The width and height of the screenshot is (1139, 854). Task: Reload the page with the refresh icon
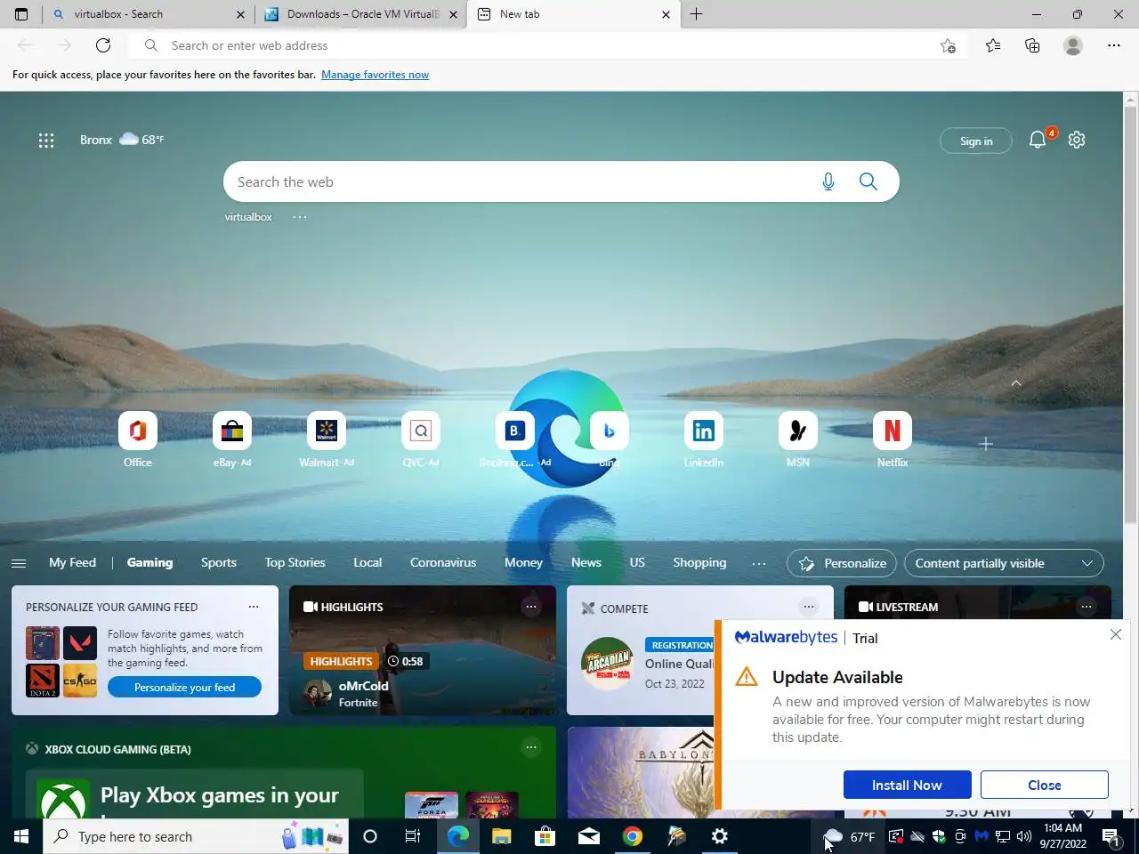pos(103,45)
